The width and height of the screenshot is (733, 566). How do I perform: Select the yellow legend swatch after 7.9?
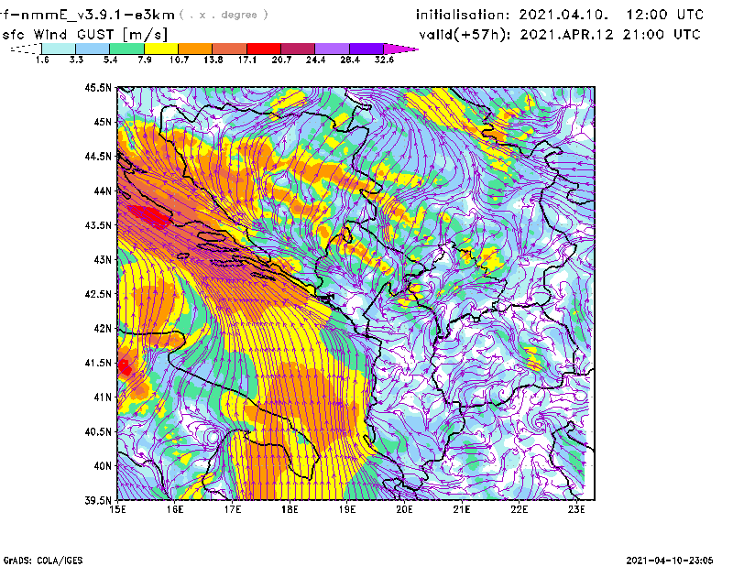[x=161, y=49]
